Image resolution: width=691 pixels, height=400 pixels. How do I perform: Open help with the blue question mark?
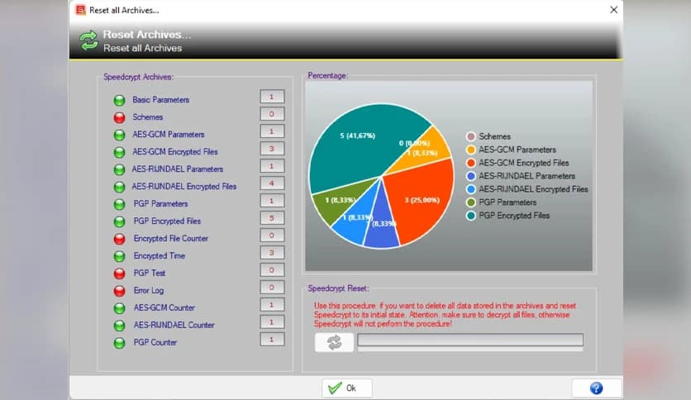tap(596, 388)
